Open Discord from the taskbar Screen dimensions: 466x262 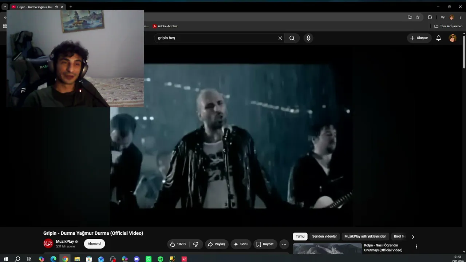137,259
